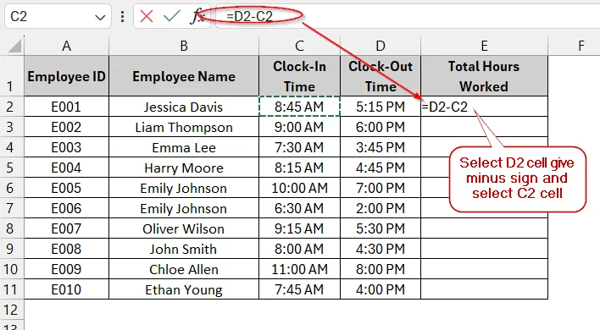Select row 1 header
This screenshot has height=330, width=600.
point(12,75)
